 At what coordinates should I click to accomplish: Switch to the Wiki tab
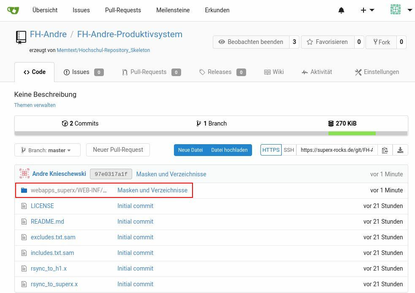click(274, 72)
